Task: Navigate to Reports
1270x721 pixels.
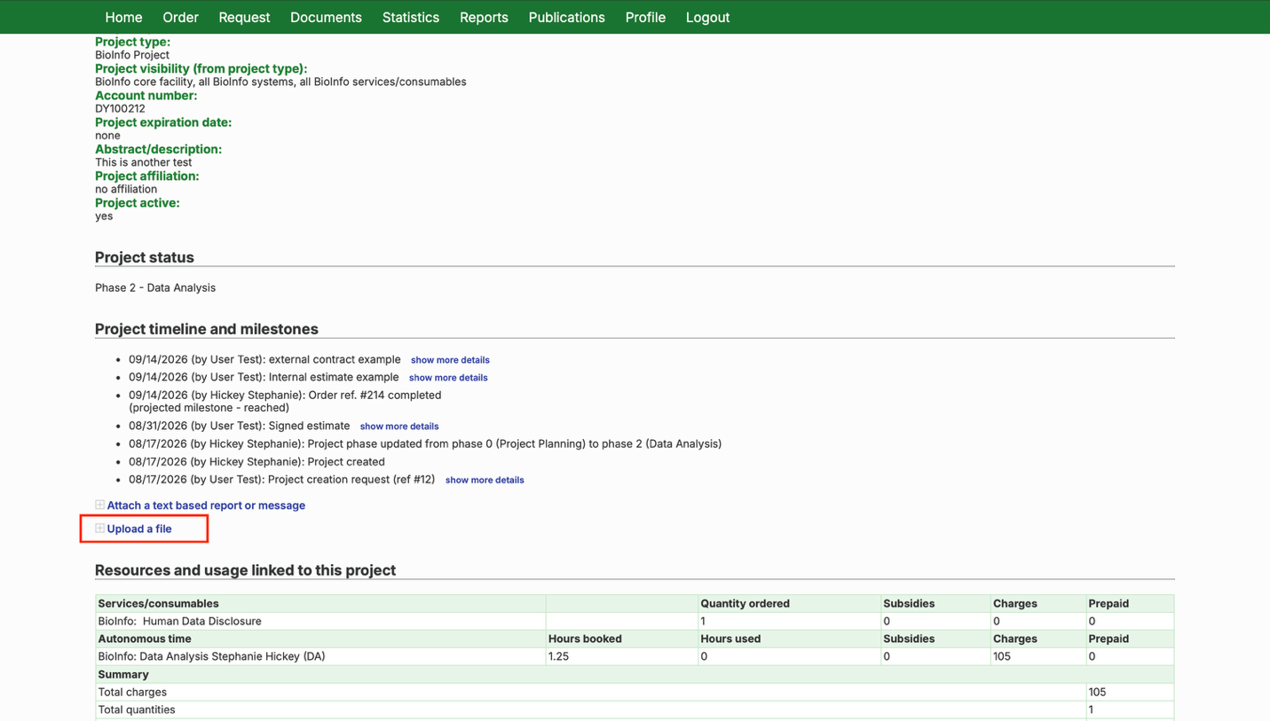Action: click(484, 18)
